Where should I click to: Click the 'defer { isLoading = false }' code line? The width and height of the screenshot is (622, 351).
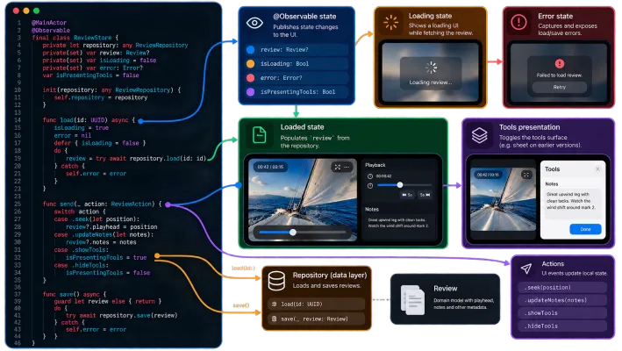(99, 143)
